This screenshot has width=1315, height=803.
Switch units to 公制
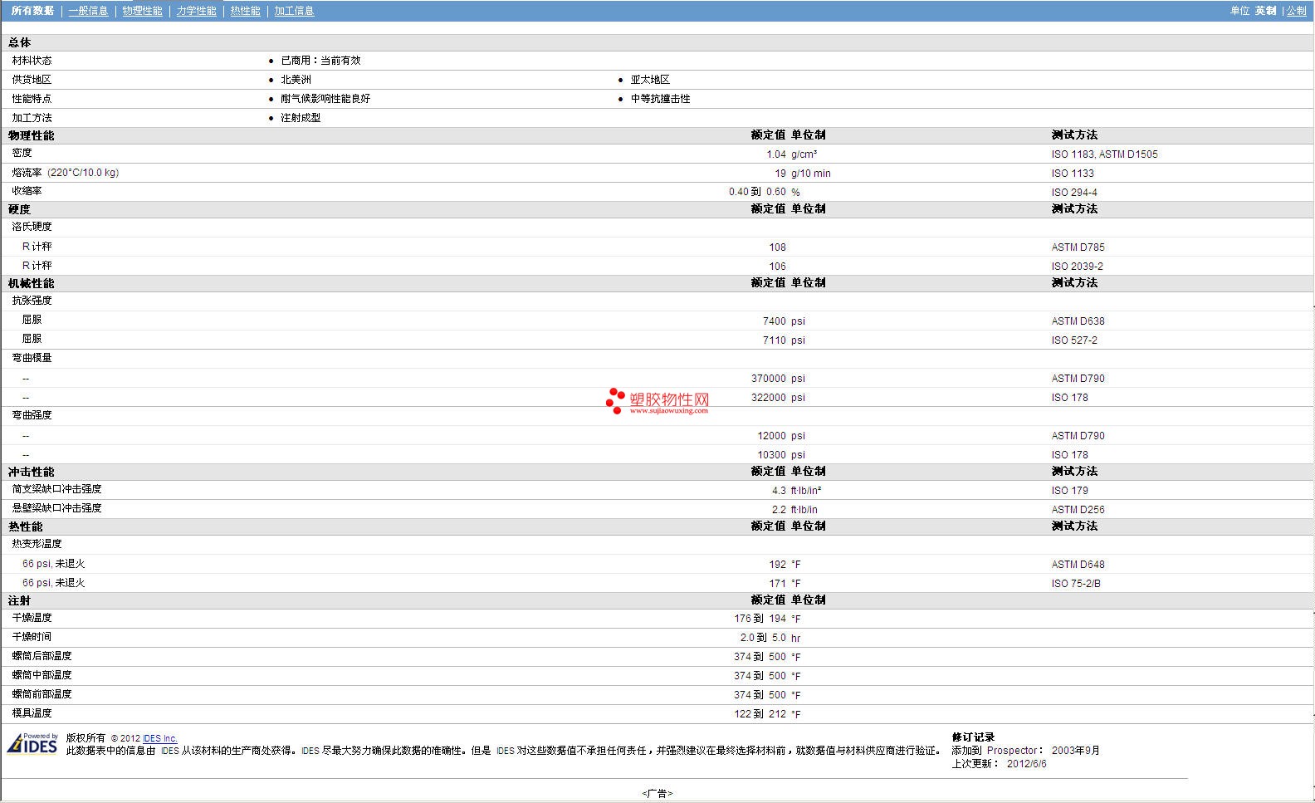click(1296, 11)
